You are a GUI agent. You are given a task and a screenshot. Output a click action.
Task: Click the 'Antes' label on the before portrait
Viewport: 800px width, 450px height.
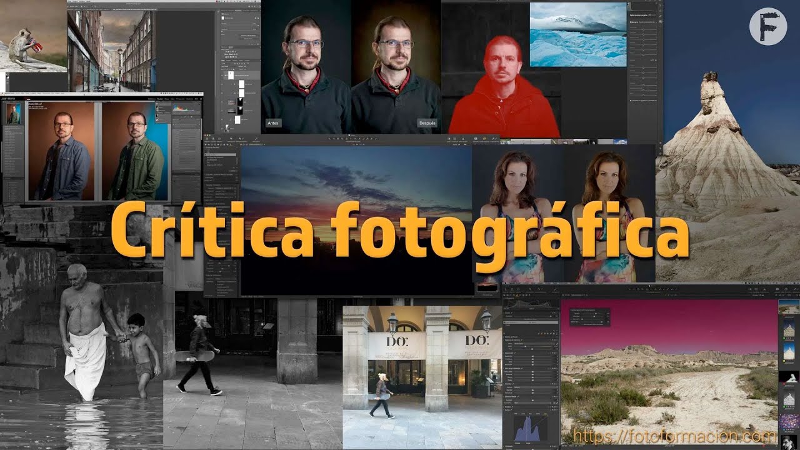point(272,123)
